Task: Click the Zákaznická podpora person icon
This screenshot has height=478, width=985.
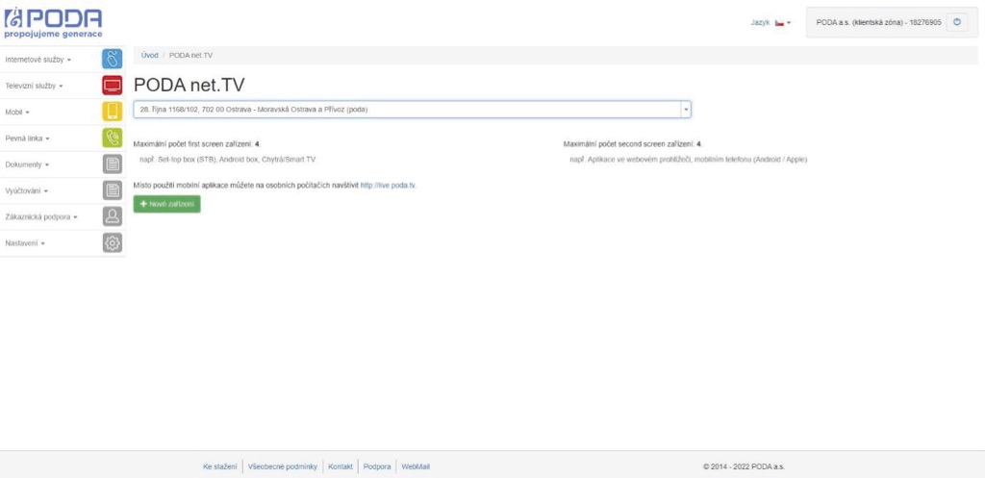Action: [112, 216]
